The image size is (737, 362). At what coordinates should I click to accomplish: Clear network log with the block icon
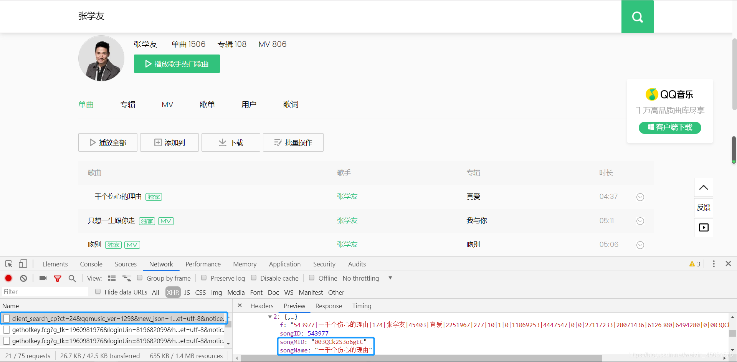tap(23, 278)
